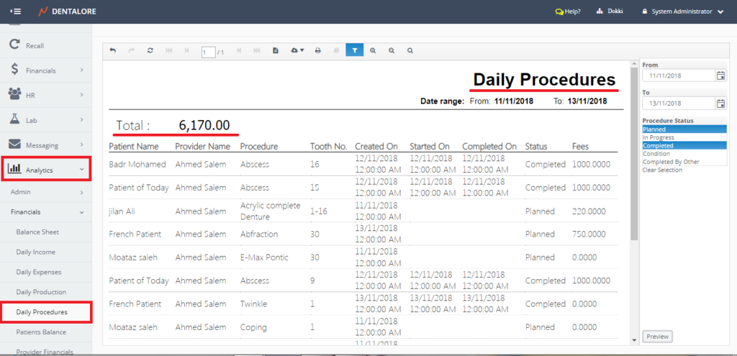Open the To date calendar picker
Screen dimensions: 737x356
[720, 103]
